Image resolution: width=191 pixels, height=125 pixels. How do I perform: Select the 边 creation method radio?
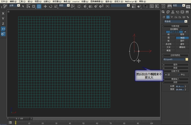coord(166,75)
